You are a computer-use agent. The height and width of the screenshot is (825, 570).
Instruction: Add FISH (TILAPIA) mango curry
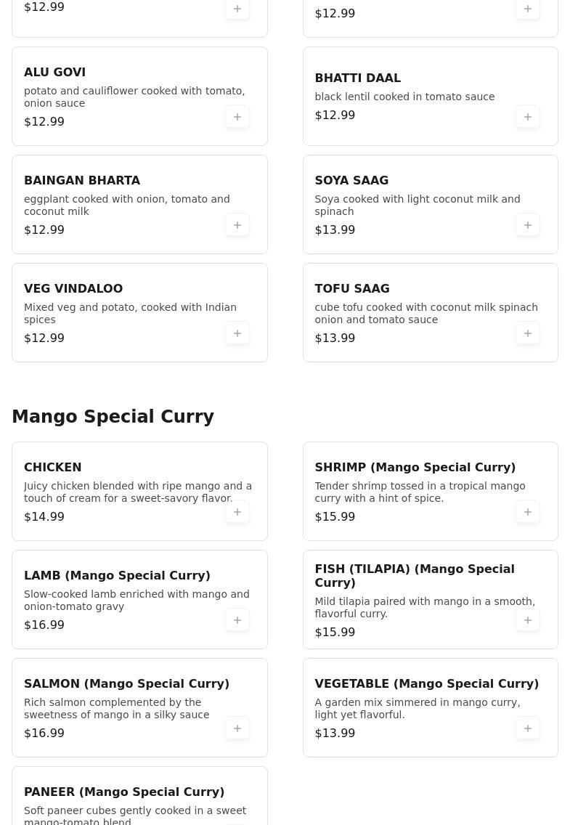527,620
